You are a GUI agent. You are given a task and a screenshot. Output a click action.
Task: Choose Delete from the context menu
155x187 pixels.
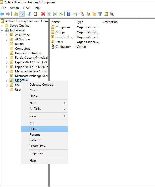[45, 129]
